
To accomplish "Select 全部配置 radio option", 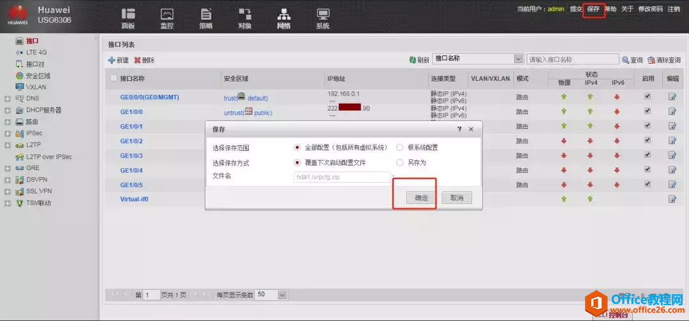I will [x=297, y=148].
